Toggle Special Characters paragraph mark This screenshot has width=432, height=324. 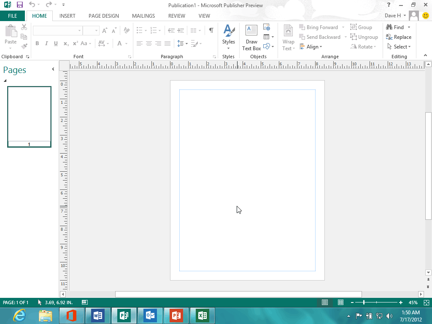(211, 30)
